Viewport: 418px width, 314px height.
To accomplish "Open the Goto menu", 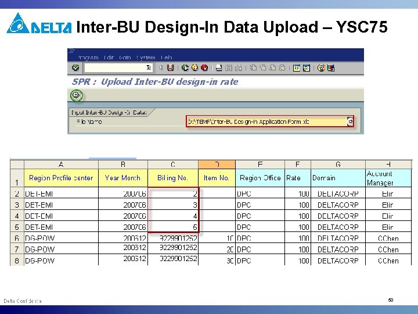I will 125,58.
